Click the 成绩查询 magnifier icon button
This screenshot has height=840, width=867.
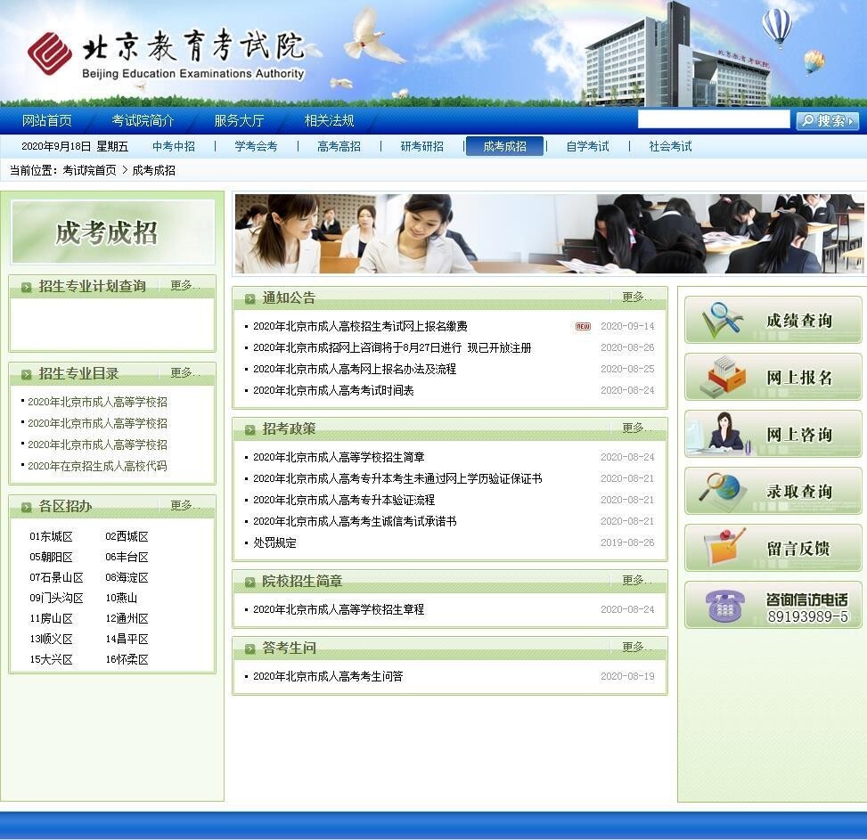pyautogui.click(x=773, y=320)
